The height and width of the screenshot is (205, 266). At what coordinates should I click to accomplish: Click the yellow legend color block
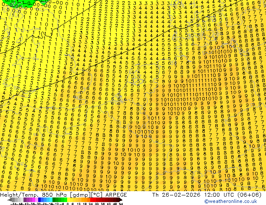coord(68,200)
